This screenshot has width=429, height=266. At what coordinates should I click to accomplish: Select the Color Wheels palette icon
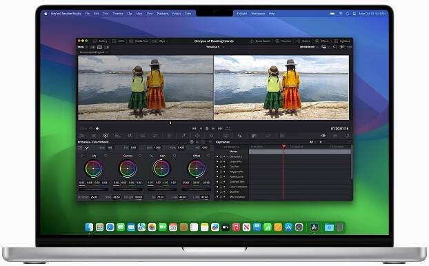tap(106, 136)
